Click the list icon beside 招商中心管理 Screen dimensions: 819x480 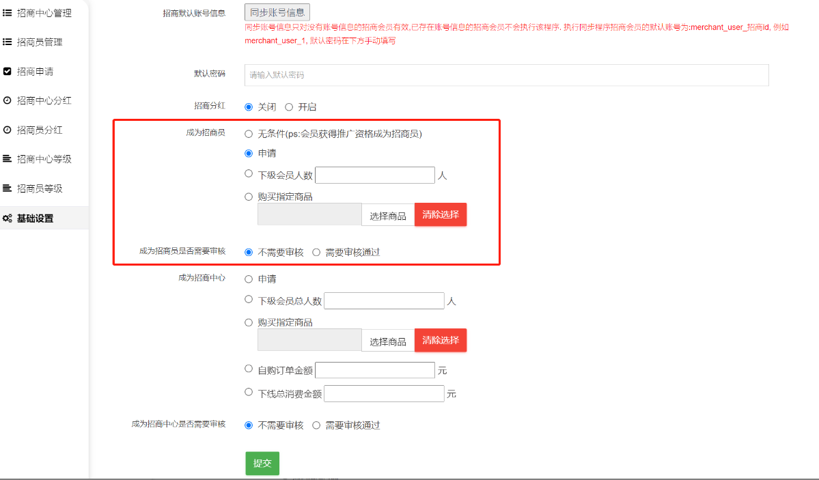pyautogui.click(x=8, y=13)
